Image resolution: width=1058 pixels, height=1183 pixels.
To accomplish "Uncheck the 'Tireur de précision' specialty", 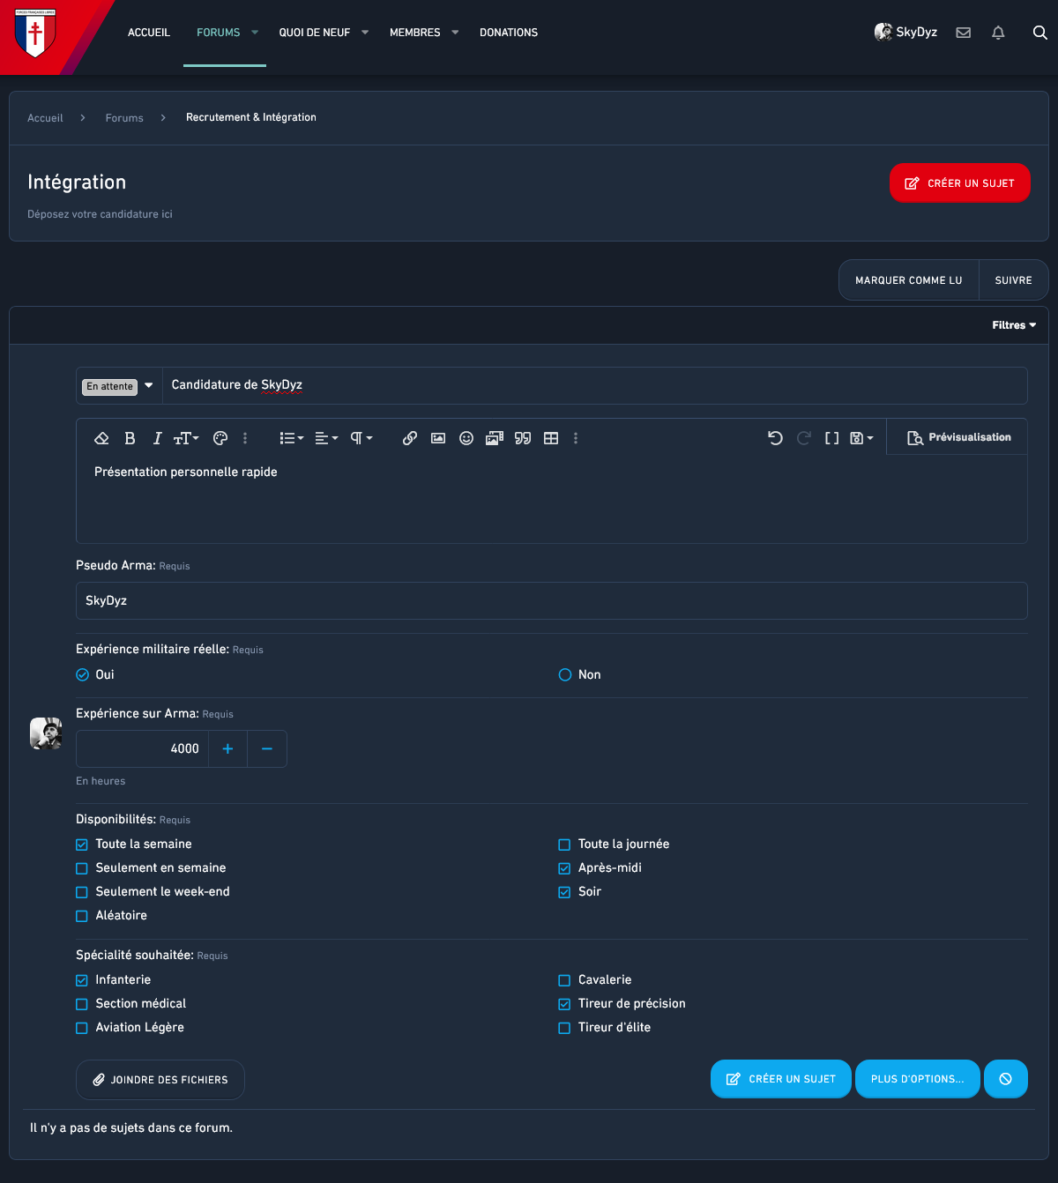I will click(564, 1004).
